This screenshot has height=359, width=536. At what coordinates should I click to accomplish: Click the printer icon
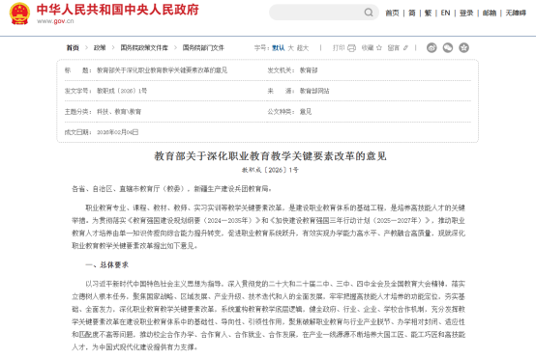351,48
